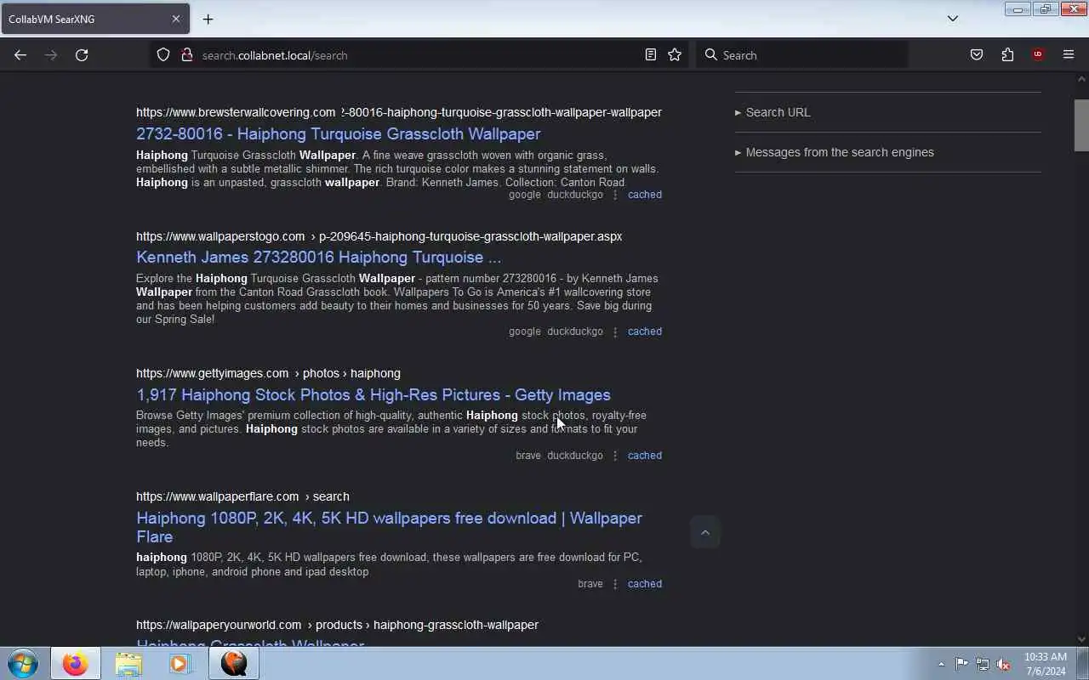Viewport: 1089px width, 680px height.
Task: Open a new browser tab
Action: [x=208, y=19]
